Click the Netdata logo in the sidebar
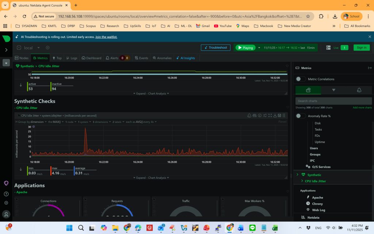This screenshot has height=234, width=374. point(6,39)
